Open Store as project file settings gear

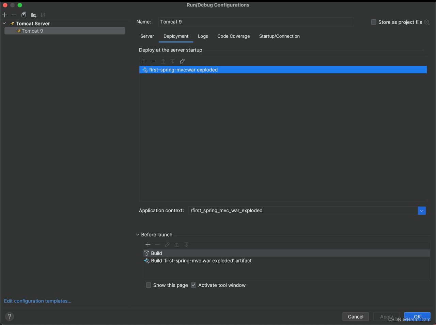tap(427, 22)
